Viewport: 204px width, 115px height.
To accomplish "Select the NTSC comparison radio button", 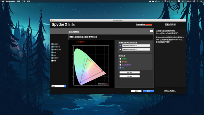I will (x=120, y=62).
